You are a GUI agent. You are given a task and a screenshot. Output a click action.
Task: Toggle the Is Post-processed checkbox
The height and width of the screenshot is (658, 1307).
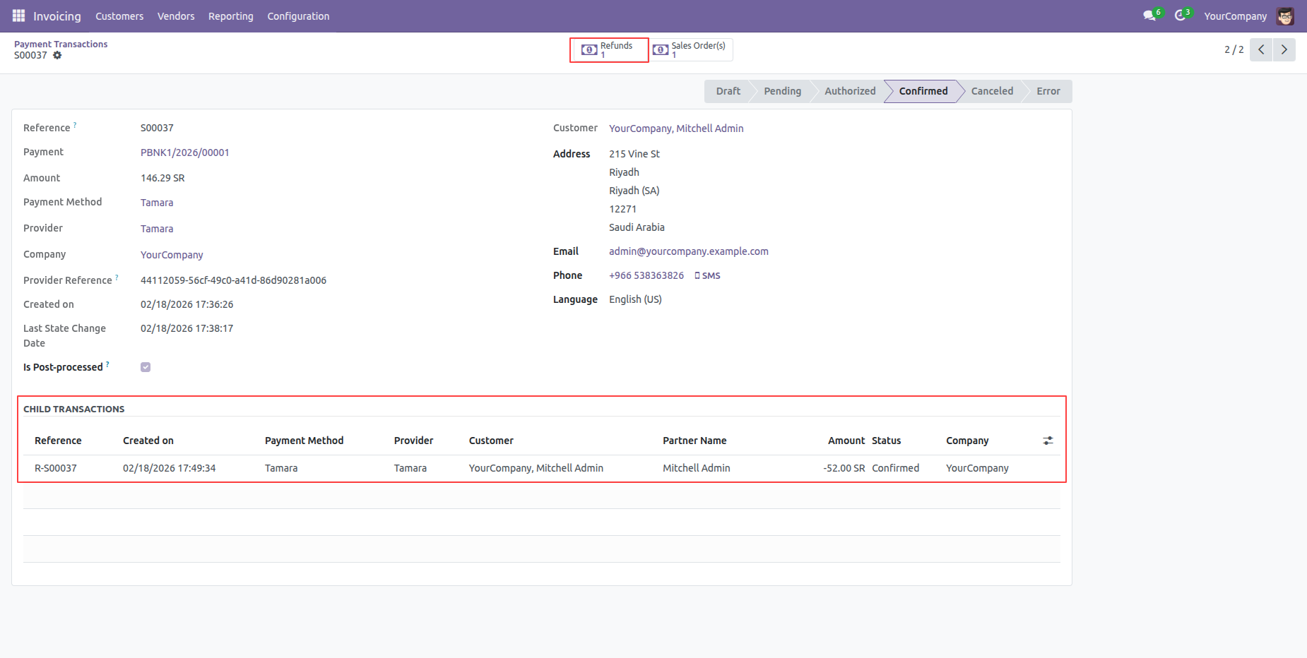click(146, 367)
